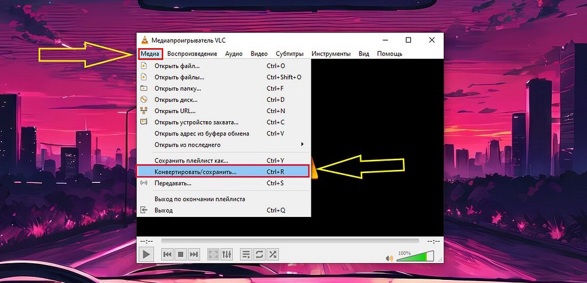Choose Открыть диск... menu entry

(x=224, y=100)
